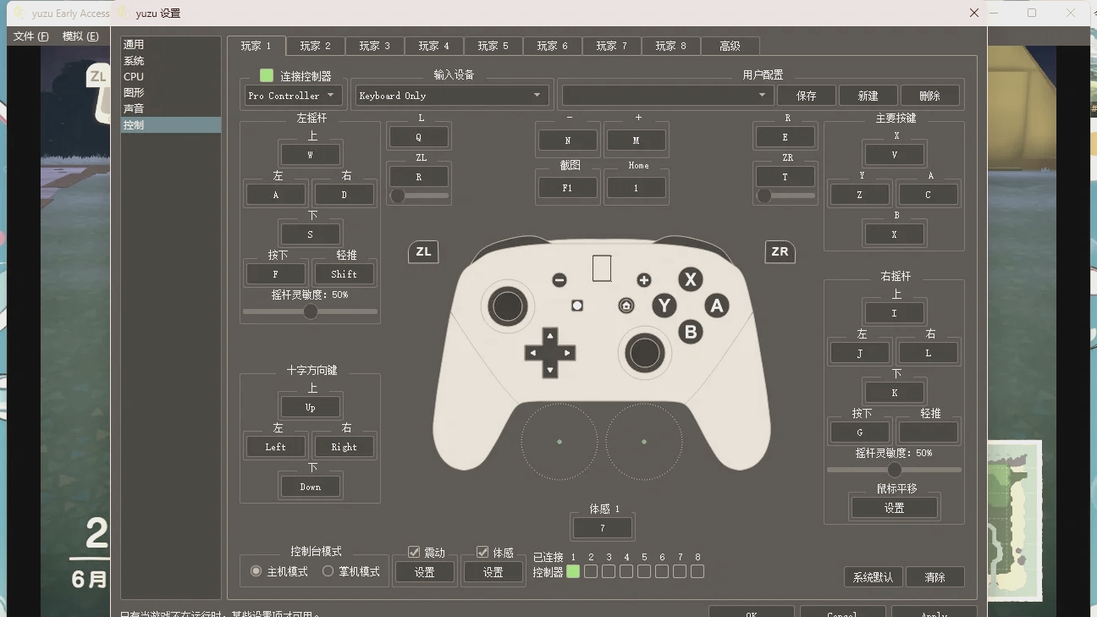Switch to Player 3 (玩家 3) tab
The image size is (1097, 617).
[x=374, y=47]
